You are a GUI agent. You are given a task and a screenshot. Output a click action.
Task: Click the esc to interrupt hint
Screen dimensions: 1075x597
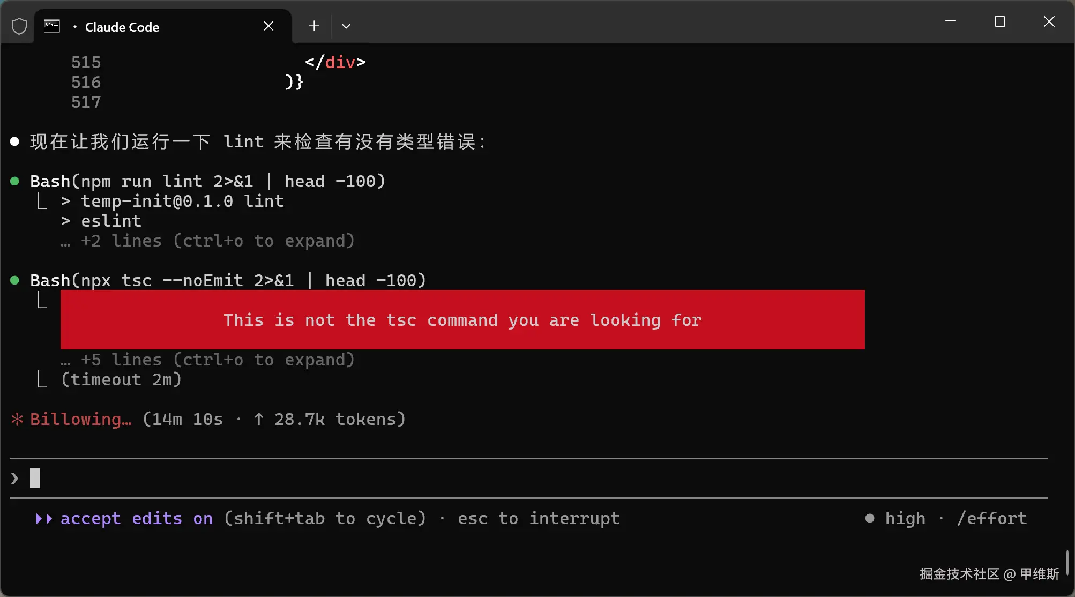coord(539,518)
